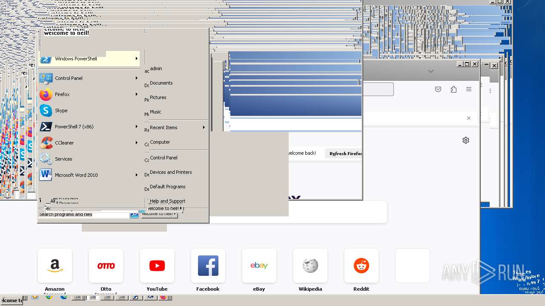This screenshot has height=306, width=545.
Task: Open the Facebook shortcut tile
Action: tap(208, 266)
